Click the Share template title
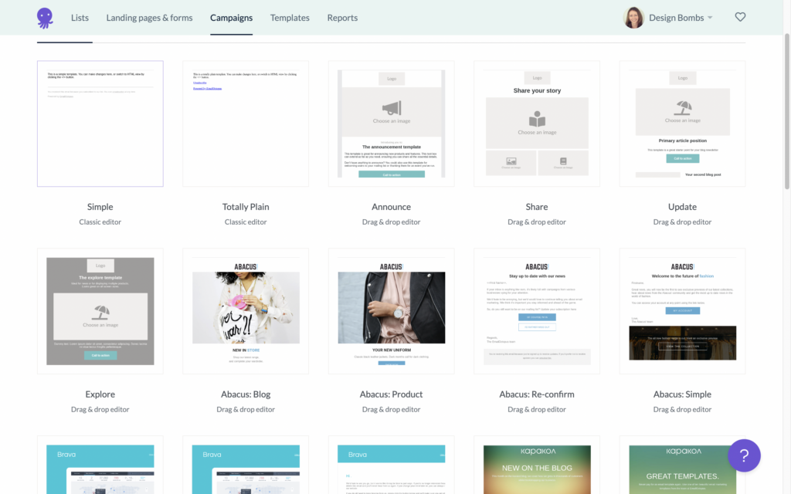 (x=537, y=207)
